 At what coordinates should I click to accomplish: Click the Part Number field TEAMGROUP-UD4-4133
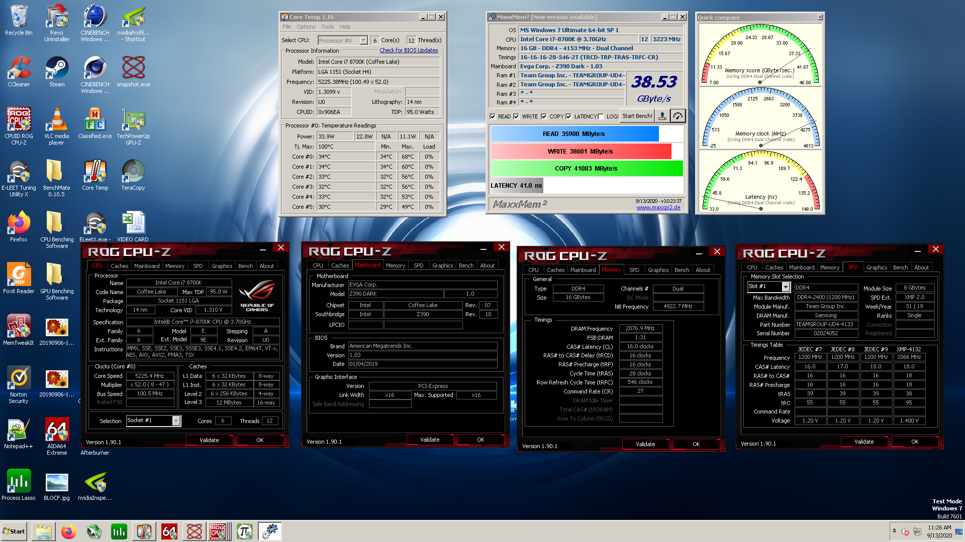(x=825, y=324)
